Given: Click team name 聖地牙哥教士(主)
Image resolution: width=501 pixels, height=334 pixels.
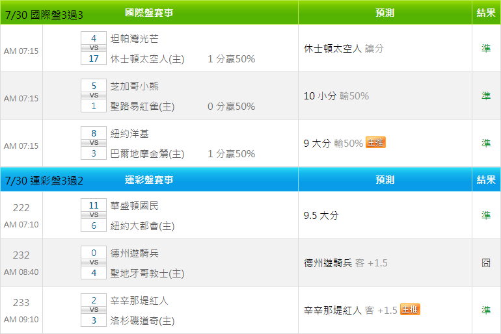Looking at the screenshot, I should 147,274.
